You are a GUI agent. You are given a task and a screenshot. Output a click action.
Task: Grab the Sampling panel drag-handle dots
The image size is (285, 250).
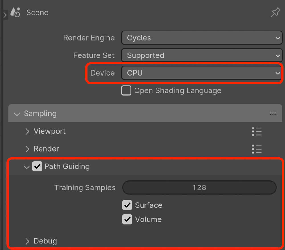[x=273, y=113]
